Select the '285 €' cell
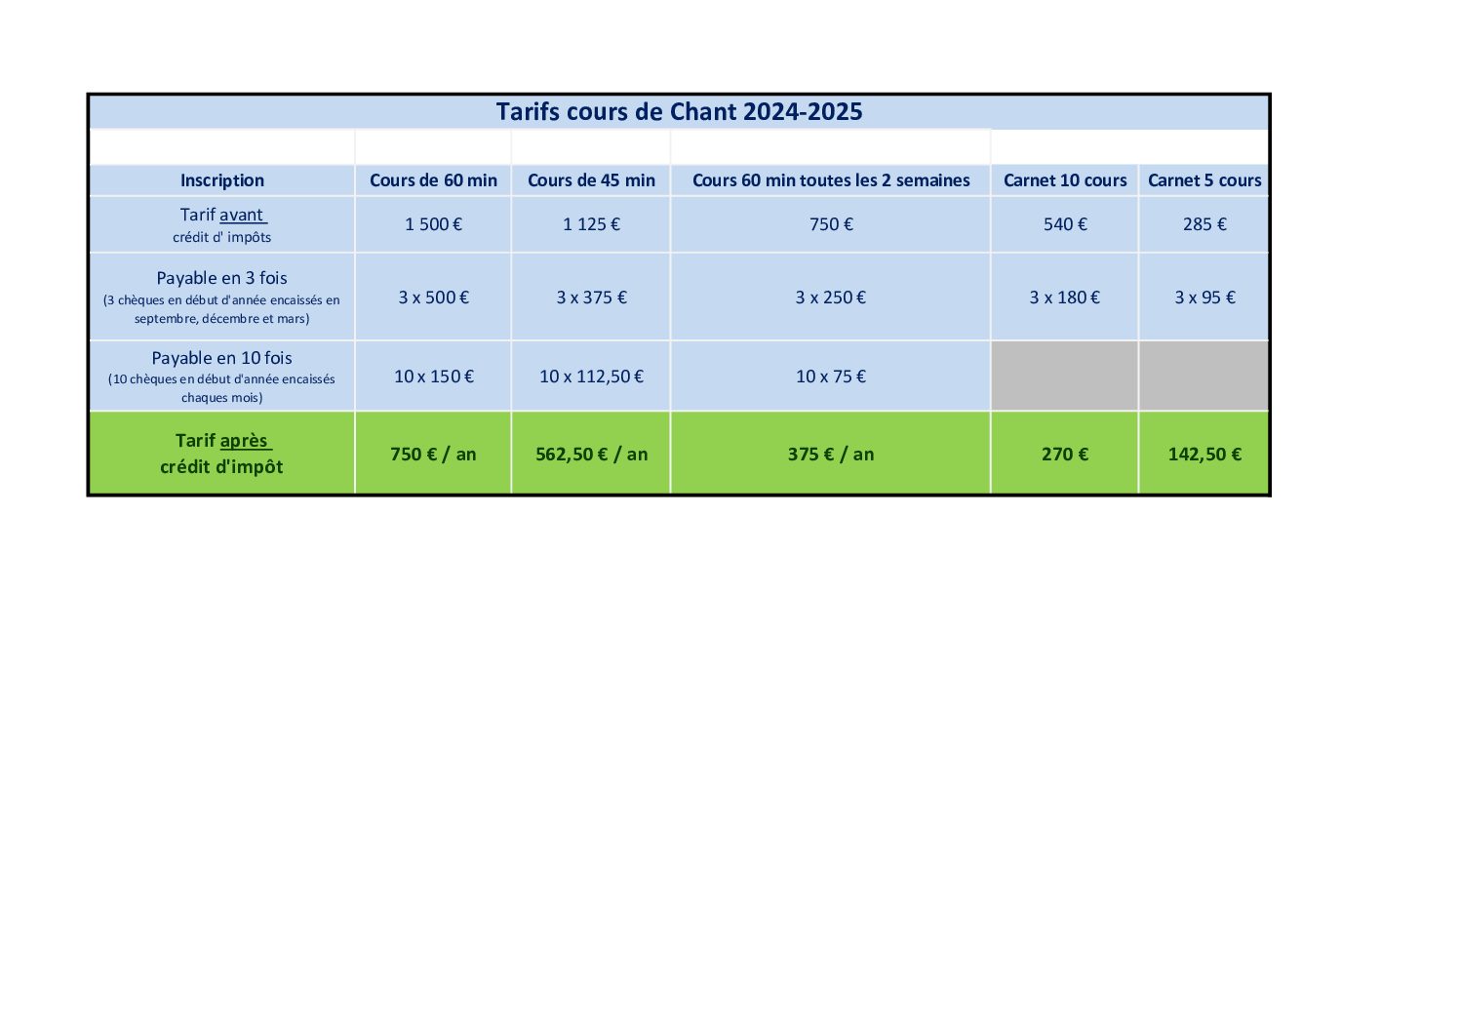1460x1032 pixels. coord(1204,224)
